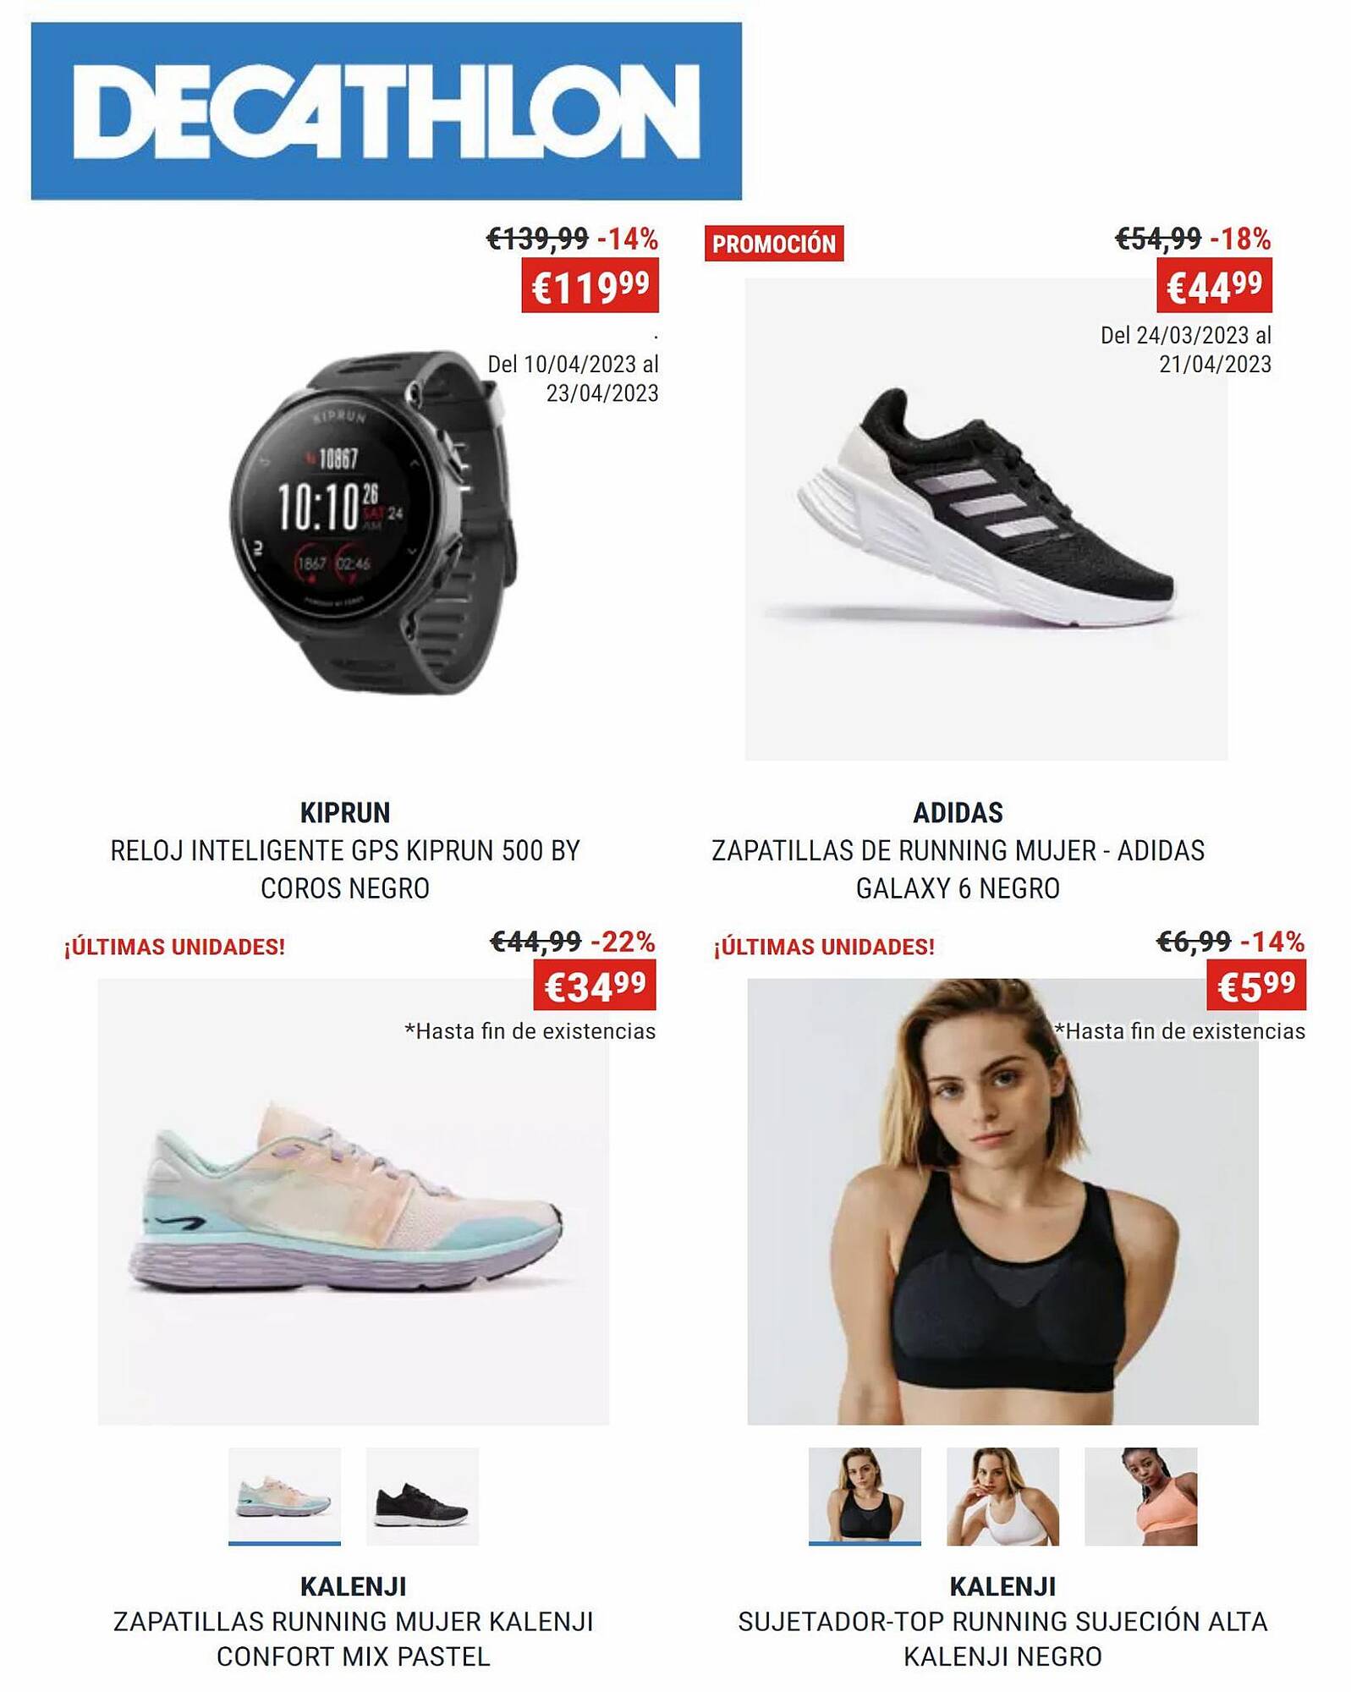Image resolution: width=1351 pixels, height=1692 pixels.
Task: Open the large Kalenji pastel shoe image
Action: tap(353, 1201)
